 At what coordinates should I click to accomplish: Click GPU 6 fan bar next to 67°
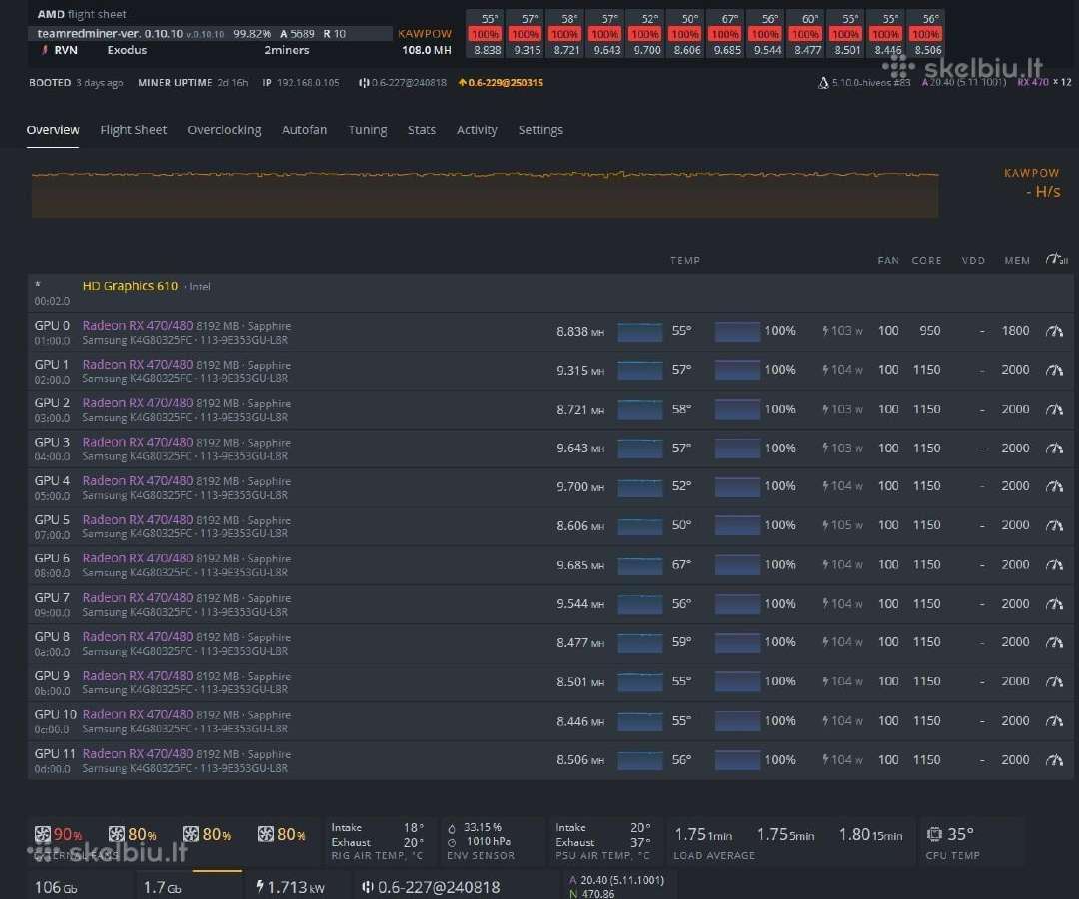pos(737,565)
